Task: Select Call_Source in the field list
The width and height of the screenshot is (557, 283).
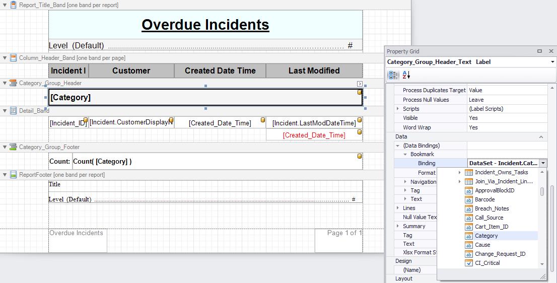Action: [x=489, y=218]
